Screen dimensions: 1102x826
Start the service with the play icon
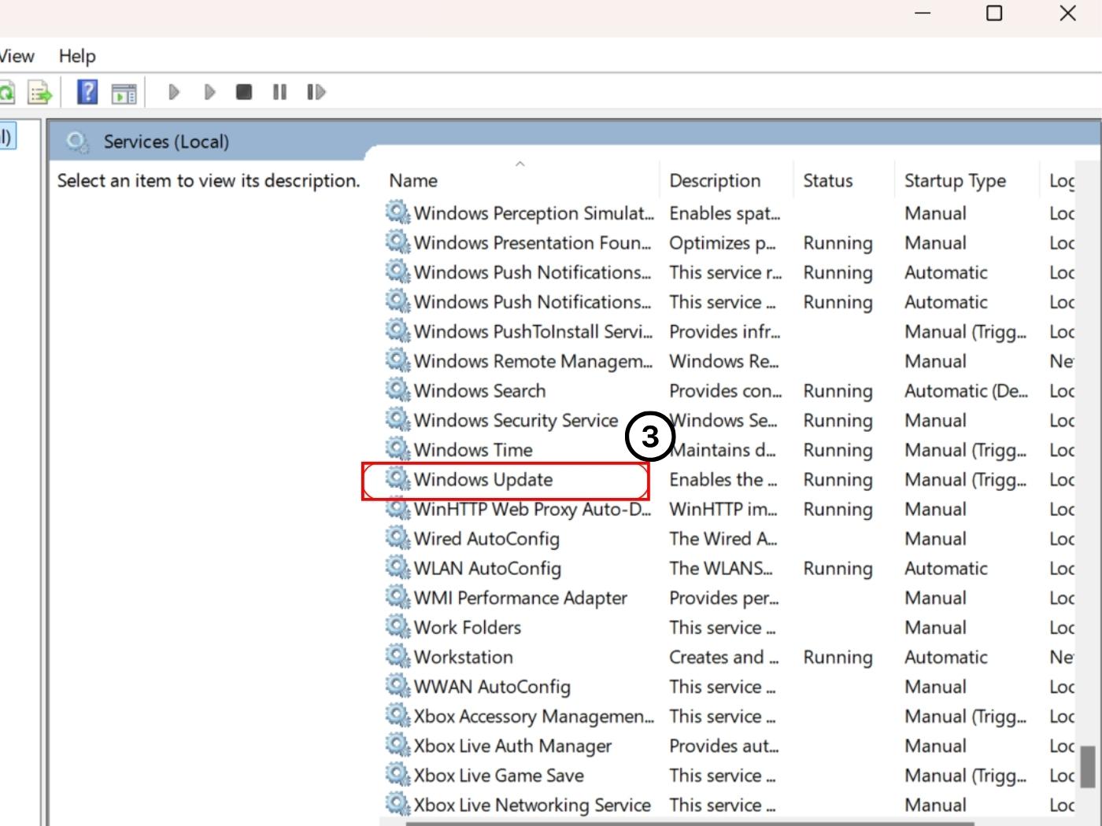pyautogui.click(x=174, y=92)
